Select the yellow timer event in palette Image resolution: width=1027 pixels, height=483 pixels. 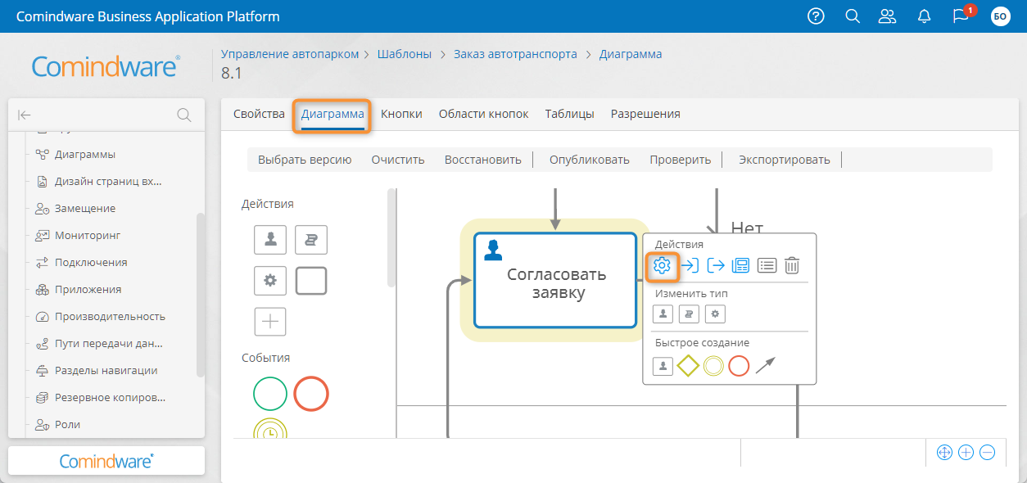[270, 428]
